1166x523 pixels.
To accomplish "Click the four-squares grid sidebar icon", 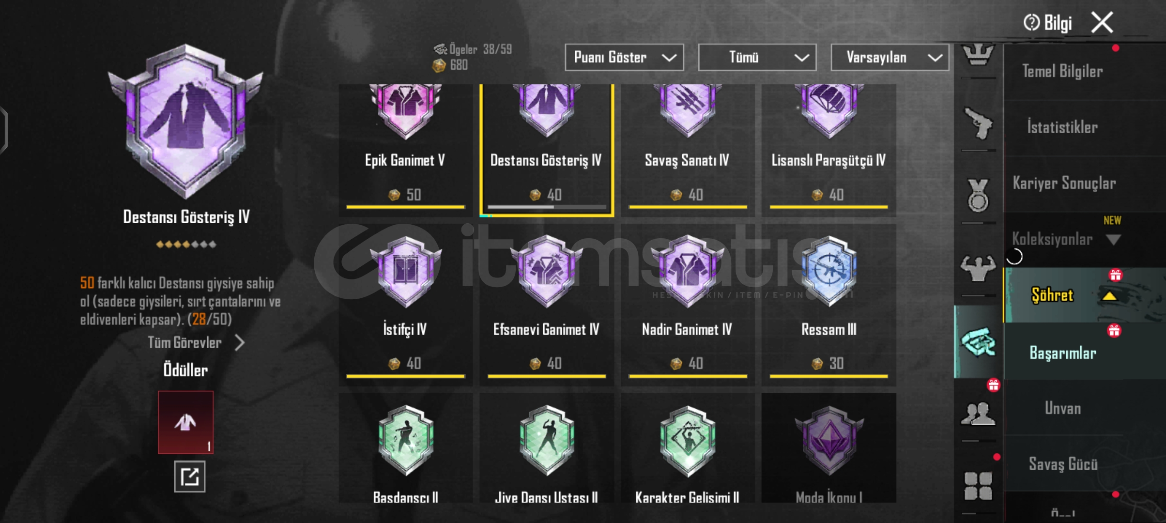I will [x=978, y=486].
